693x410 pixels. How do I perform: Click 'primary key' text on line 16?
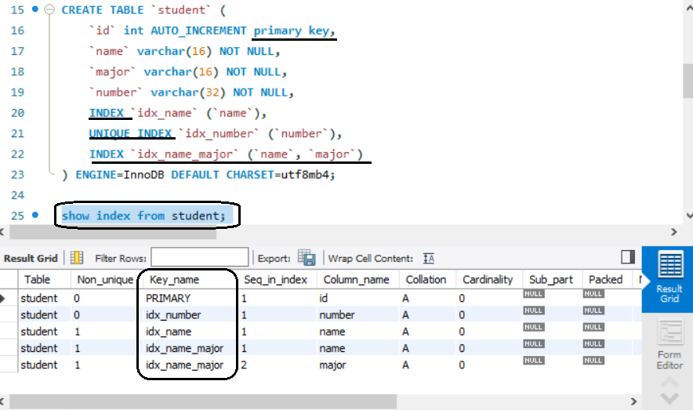(292, 31)
